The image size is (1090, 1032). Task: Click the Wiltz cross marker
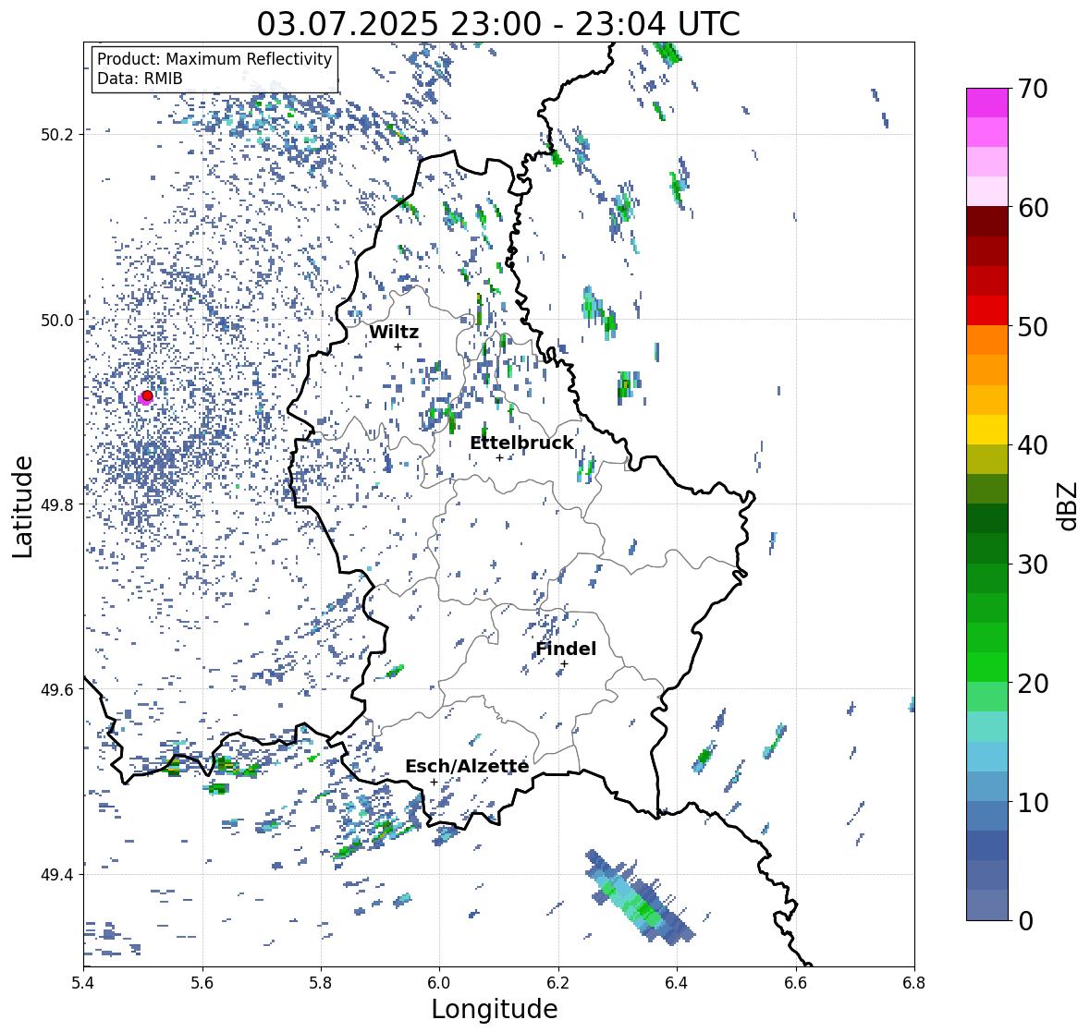(398, 346)
